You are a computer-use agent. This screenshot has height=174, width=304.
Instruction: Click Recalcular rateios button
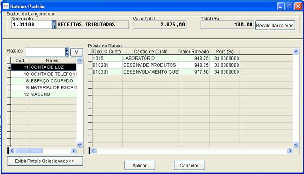point(275,26)
